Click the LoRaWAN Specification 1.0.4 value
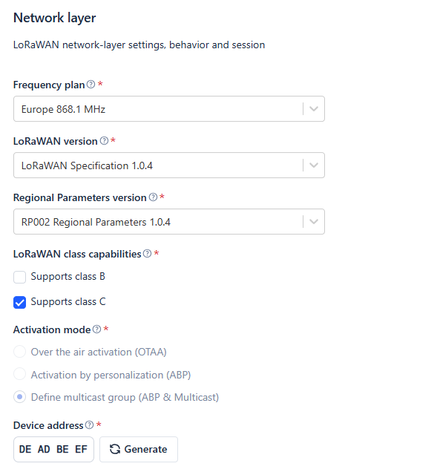 point(87,165)
